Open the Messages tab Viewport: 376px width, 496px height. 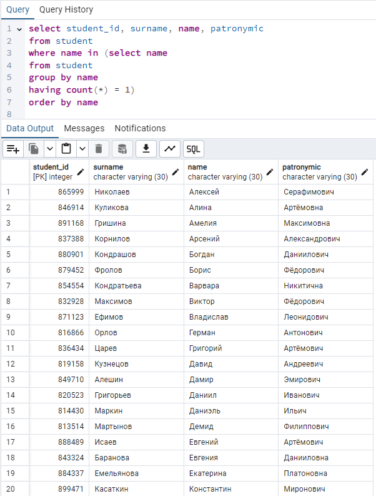coord(84,128)
